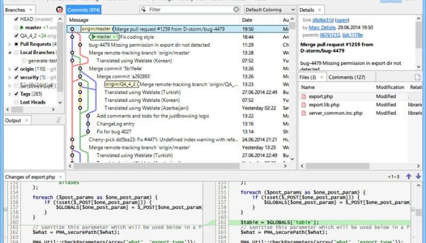Click the server_common.inc.php file icon
This screenshot has height=243, width=426.
click(304, 113)
